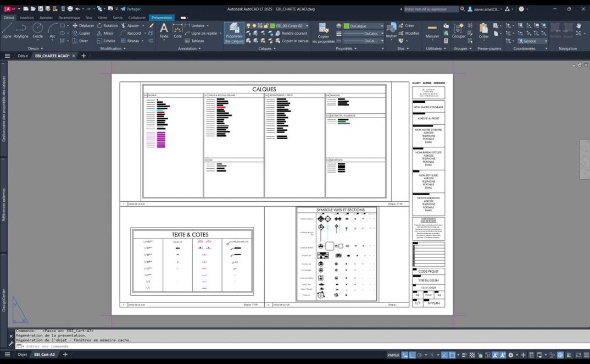
Task: Click the Texte annotation tool
Action: pyautogui.click(x=164, y=30)
